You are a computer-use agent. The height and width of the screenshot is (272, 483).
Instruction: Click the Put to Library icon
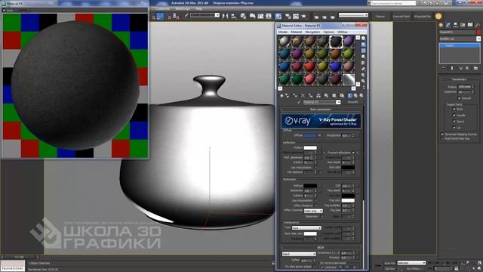tap(326, 96)
